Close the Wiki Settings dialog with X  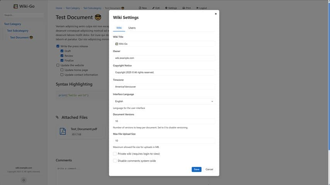(x=215, y=14)
